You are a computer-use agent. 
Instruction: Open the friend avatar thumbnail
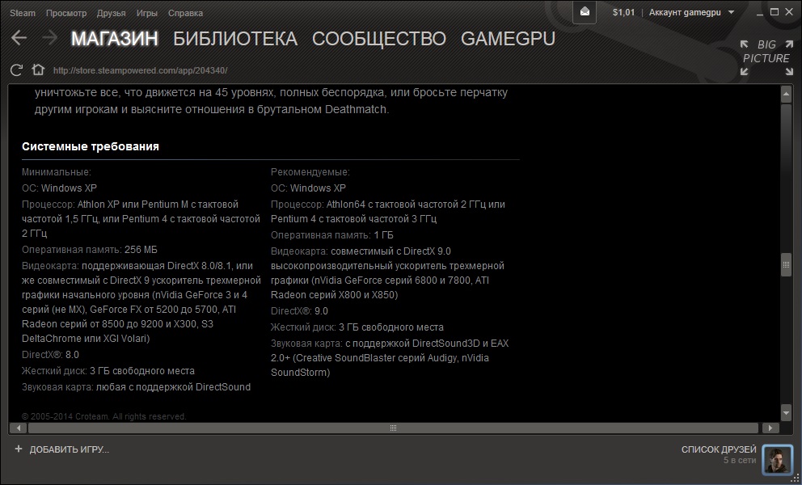click(x=777, y=459)
